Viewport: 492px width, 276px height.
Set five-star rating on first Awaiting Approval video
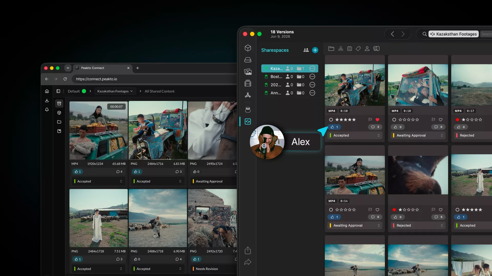(417, 120)
